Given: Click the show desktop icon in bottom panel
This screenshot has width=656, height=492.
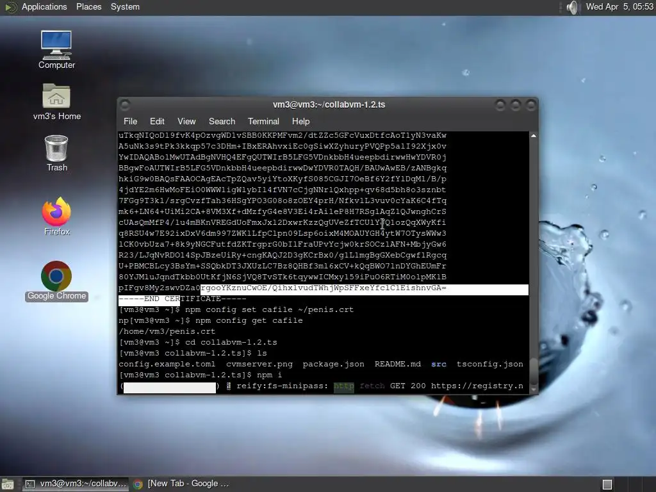Looking at the screenshot, I should point(7,484).
